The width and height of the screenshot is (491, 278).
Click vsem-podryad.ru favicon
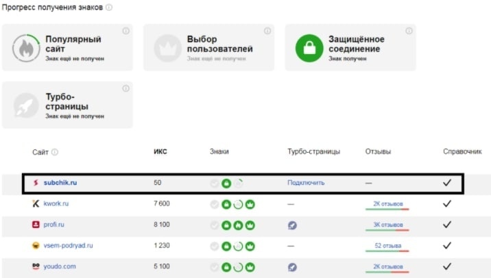click(36, 246)
